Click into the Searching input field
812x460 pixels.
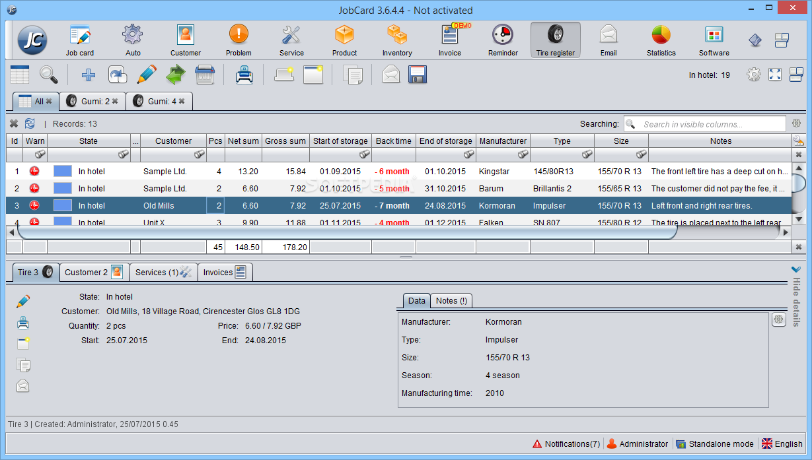pyautogui.click(x=704, y=124)
